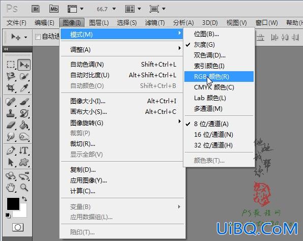
Task: Click the black foreground color swatch
Action: coord(13,204)
